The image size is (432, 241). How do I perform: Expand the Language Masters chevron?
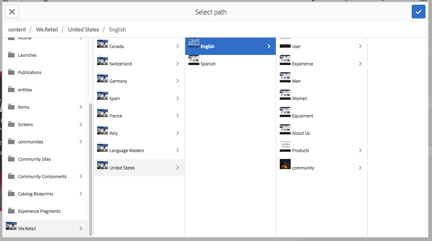point(178,150)
